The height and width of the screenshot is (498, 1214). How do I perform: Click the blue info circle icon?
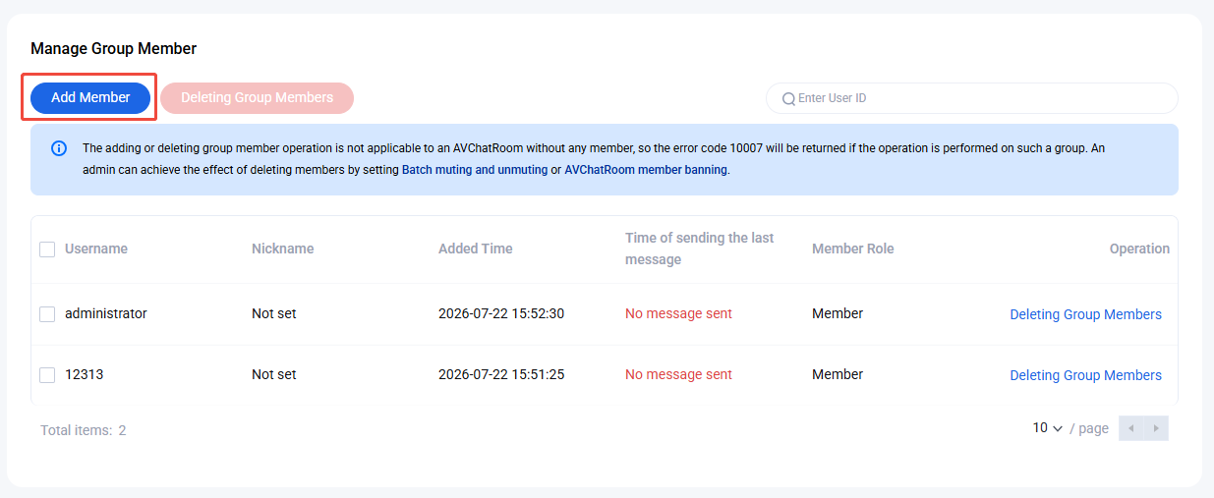tap(59, 148)
